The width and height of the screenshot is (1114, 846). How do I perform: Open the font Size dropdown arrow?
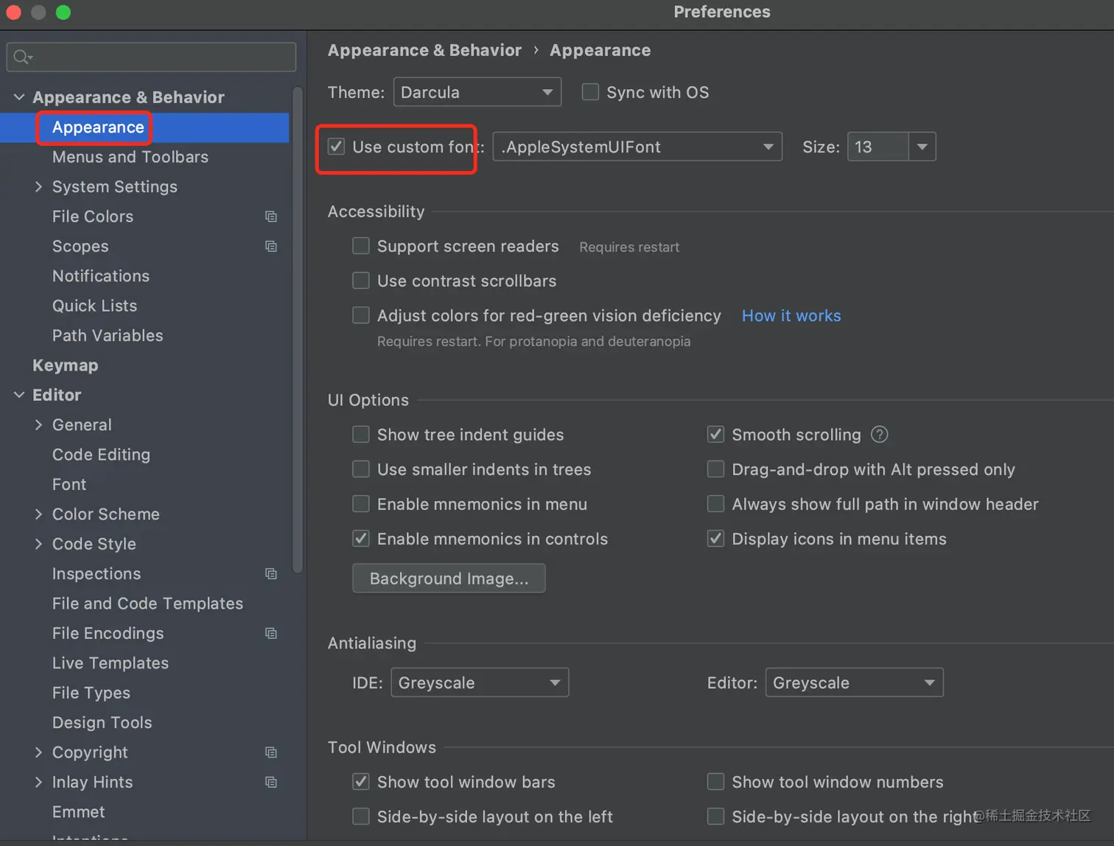click(x=922, y=147)
